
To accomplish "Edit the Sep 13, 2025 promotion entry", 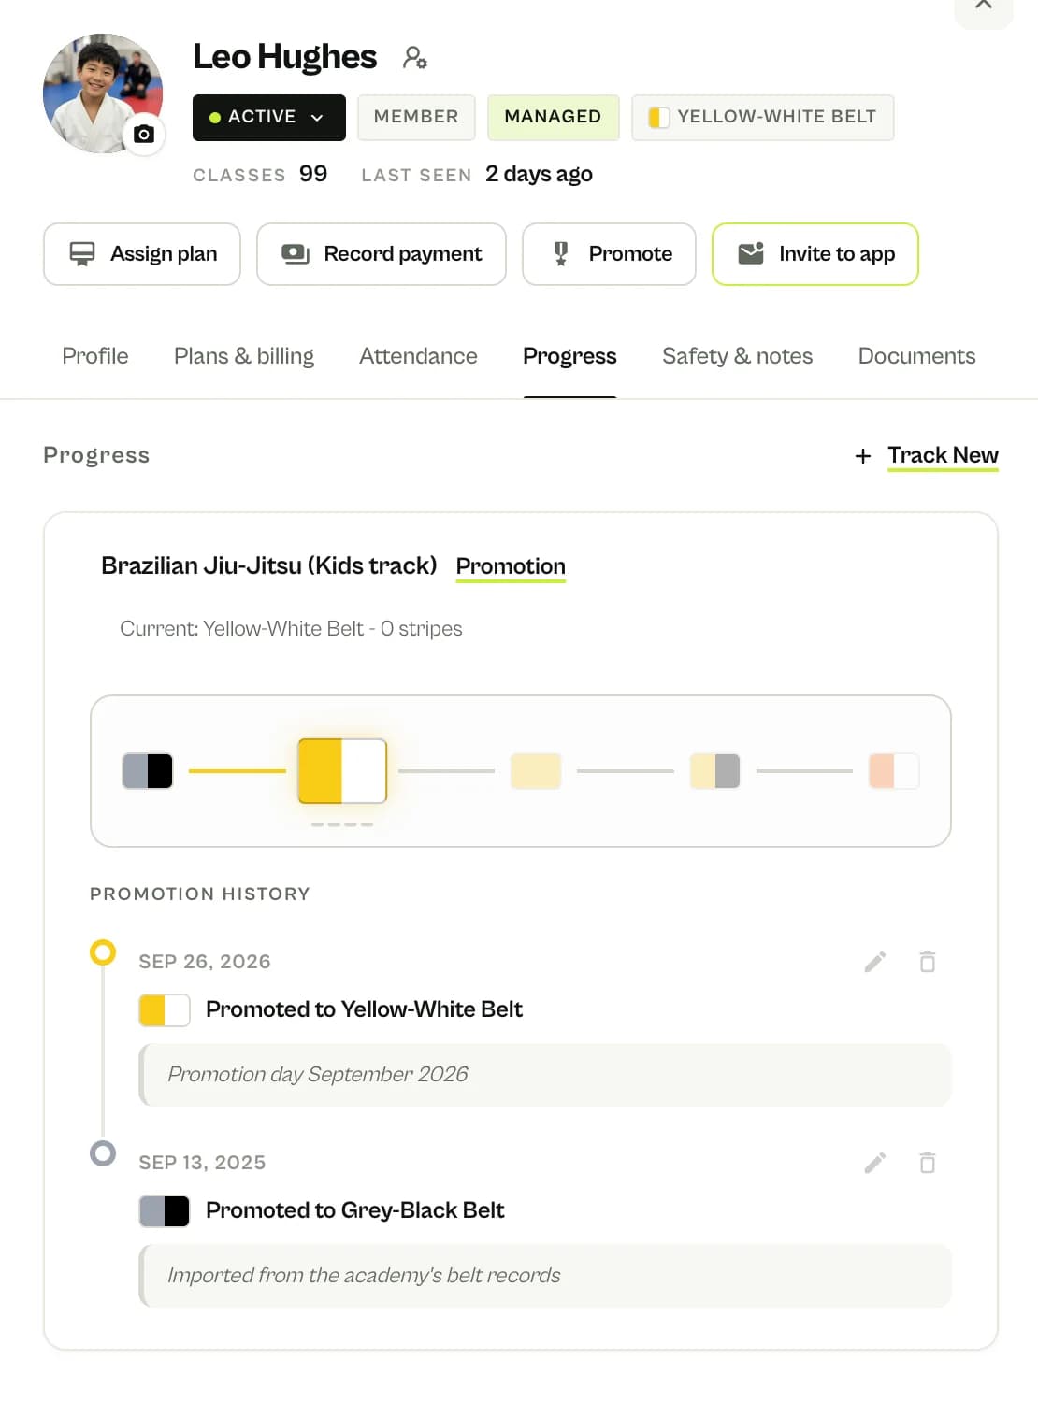I will click(875, 1163).
